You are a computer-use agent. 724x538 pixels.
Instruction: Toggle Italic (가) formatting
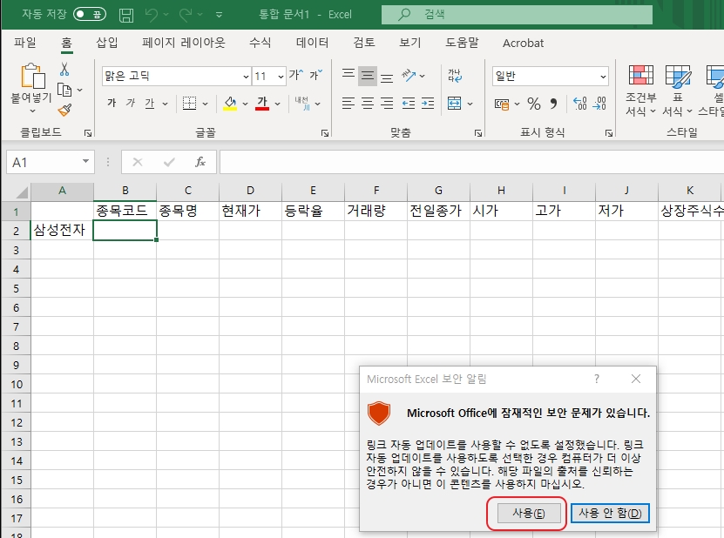pos(131,103)
